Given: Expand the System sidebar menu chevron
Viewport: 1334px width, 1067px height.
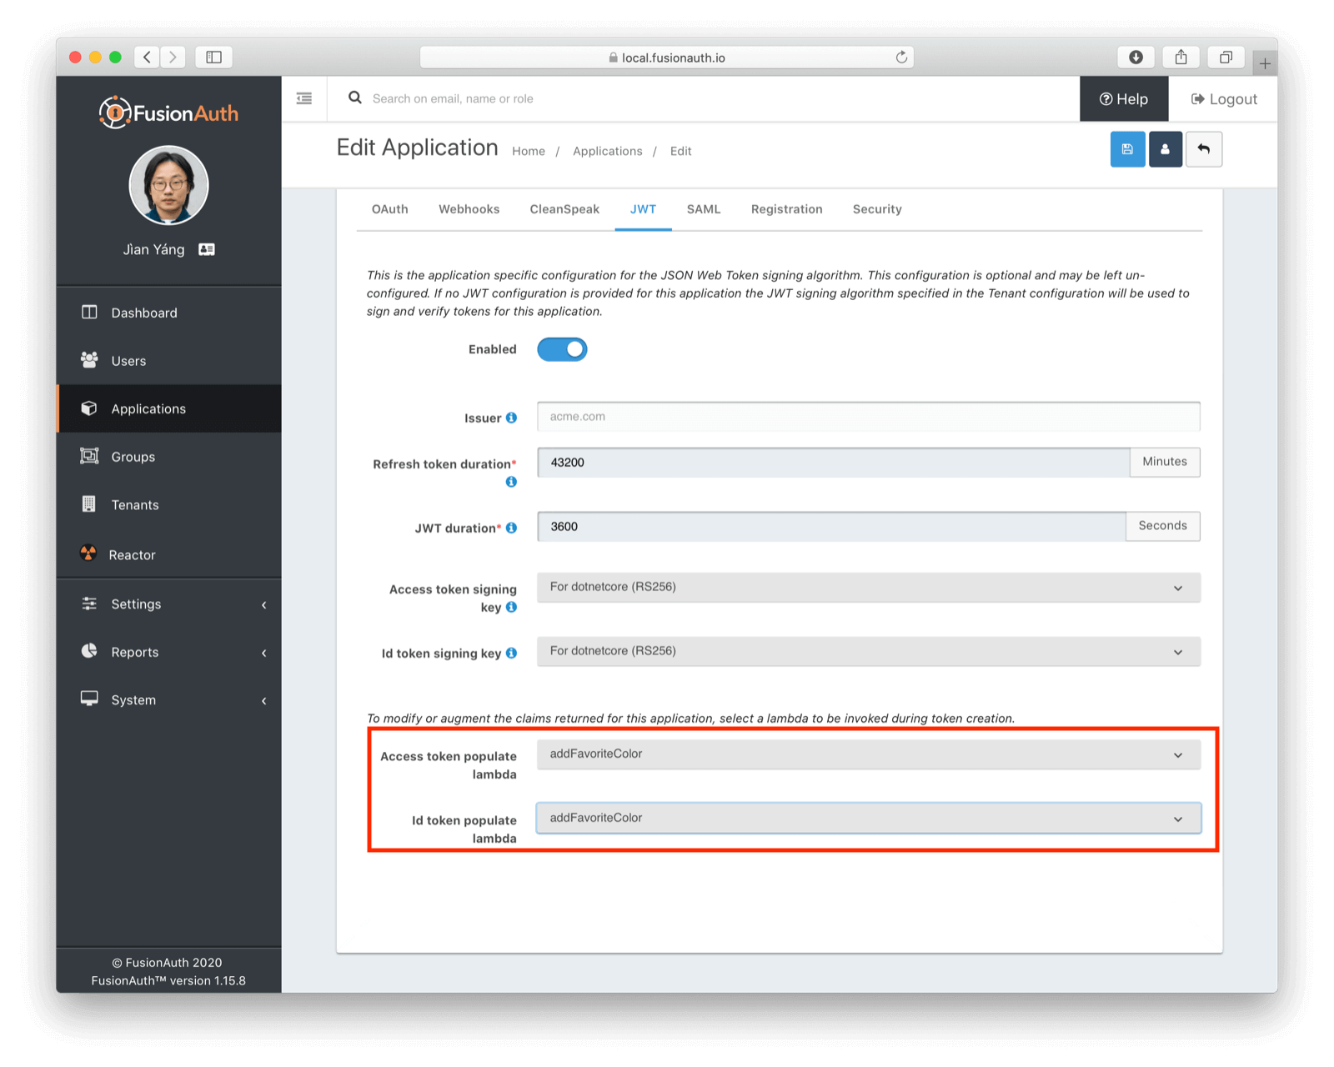Looking at the screenshot, I should 264,700.
